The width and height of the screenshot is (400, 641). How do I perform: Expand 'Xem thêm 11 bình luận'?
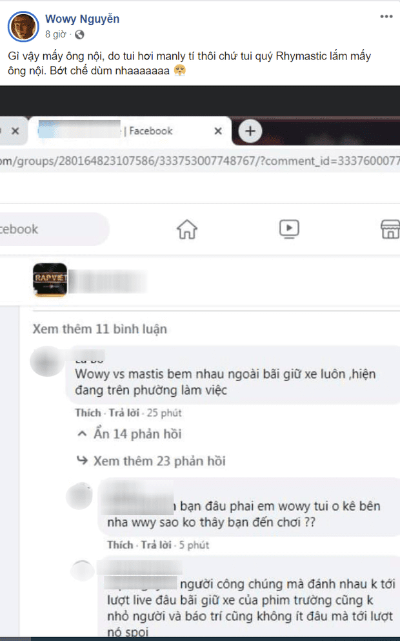pyautogui.click(x=99, y=329)
